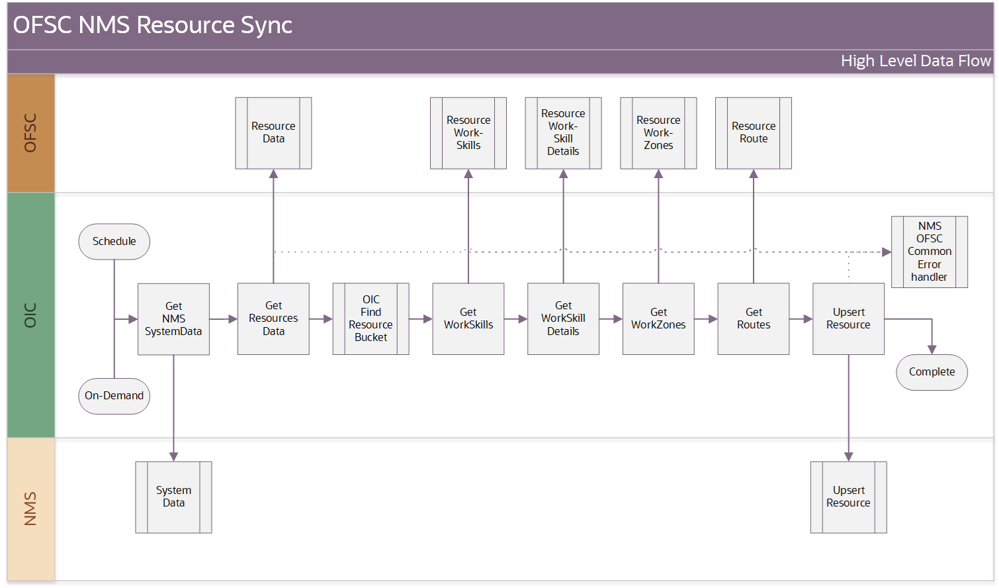Image resolution: width=999 pixels, height=588 pixels.
Task: Click the NMS lane Upsert Resource box
Action: (848, 497)
